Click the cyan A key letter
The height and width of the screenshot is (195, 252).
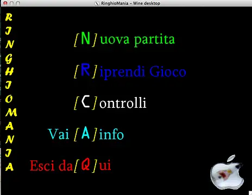click(x=86, y=133)
